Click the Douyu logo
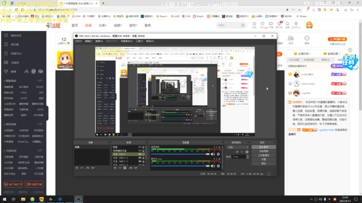This screenshot has height=203, width=362. (x=53, y=25)
